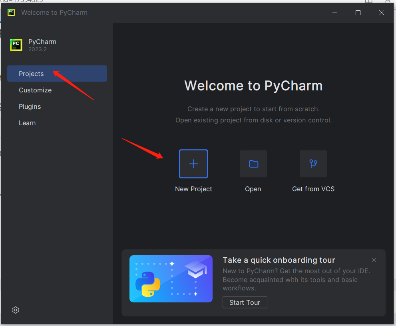This screenshot has width=396, height=326.
Task: Click the Open label text
Action: (253, 189)
